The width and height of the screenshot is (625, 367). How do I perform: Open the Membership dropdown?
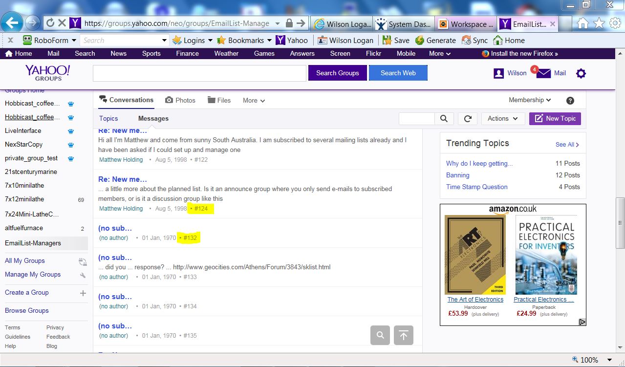tap(530, 100)
